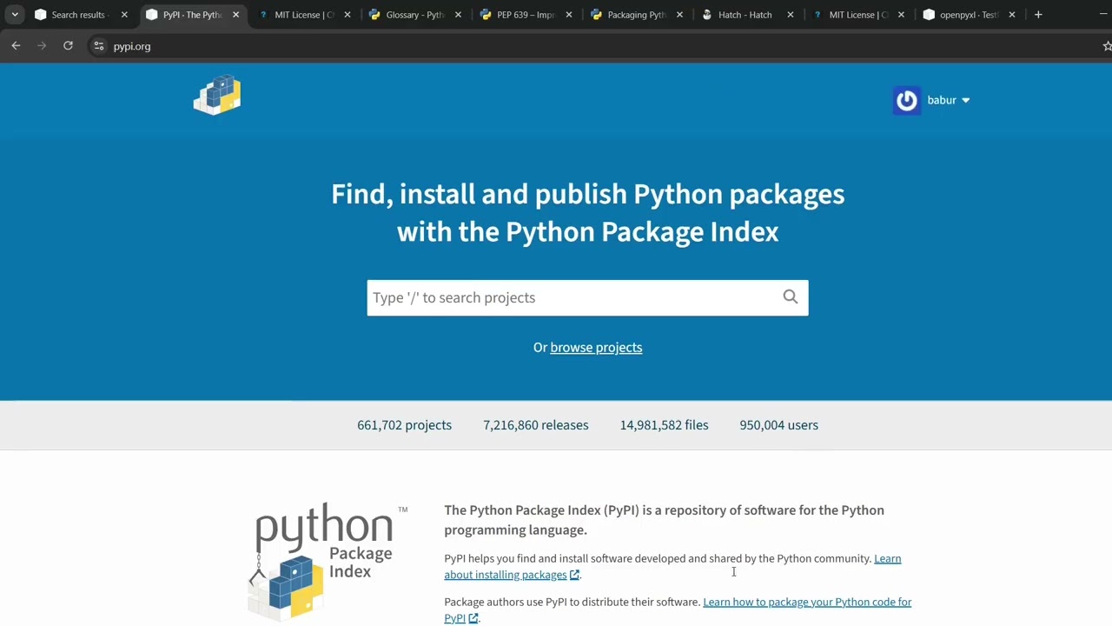Click the PEP 639 tab Python favicon

486,15
